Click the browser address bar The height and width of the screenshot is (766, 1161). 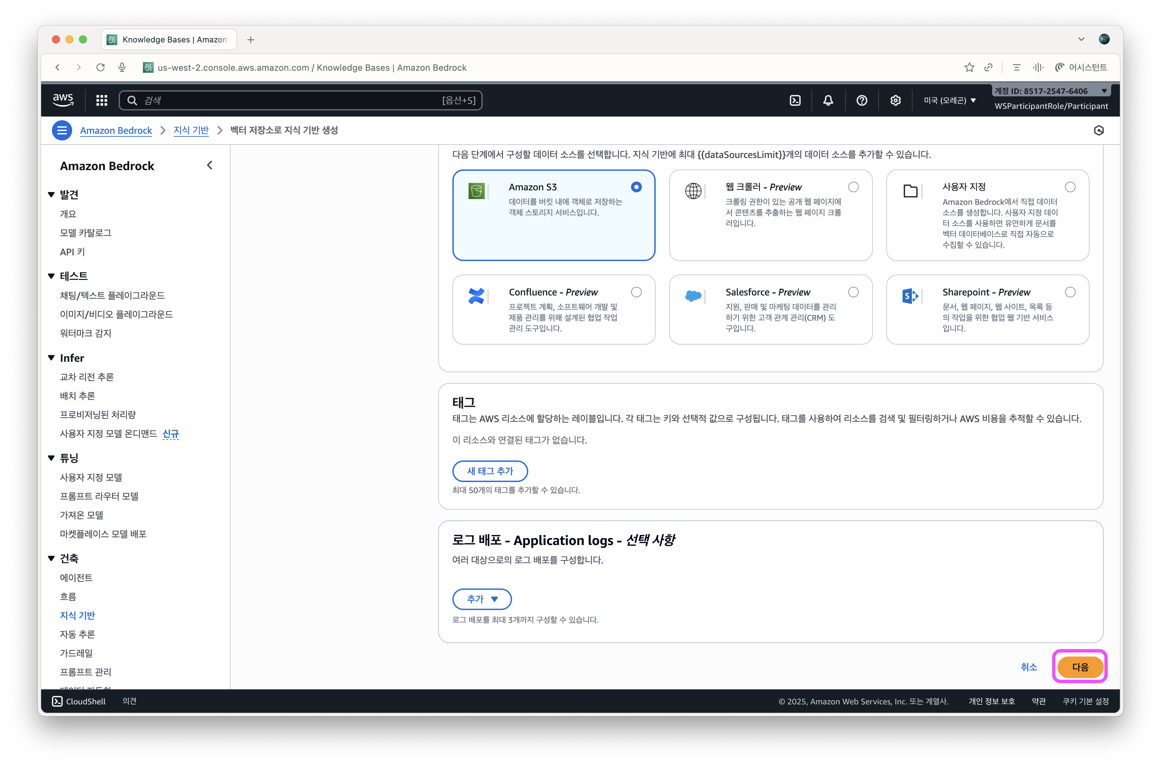(x=312, y=67)
